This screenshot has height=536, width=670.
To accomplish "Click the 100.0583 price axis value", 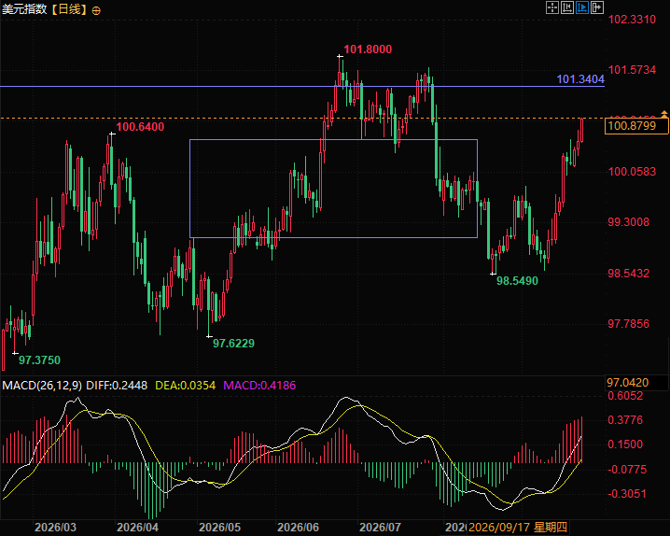I will 632,172.
